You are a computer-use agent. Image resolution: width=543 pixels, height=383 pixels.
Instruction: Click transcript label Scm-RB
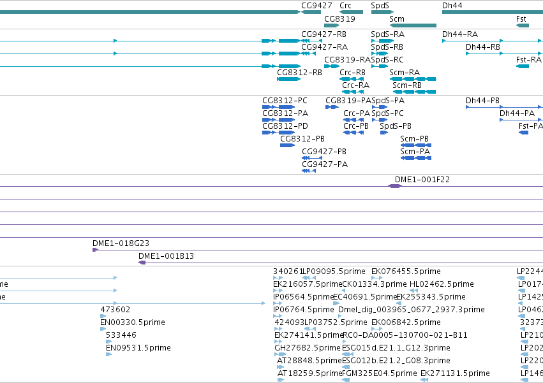407,85
